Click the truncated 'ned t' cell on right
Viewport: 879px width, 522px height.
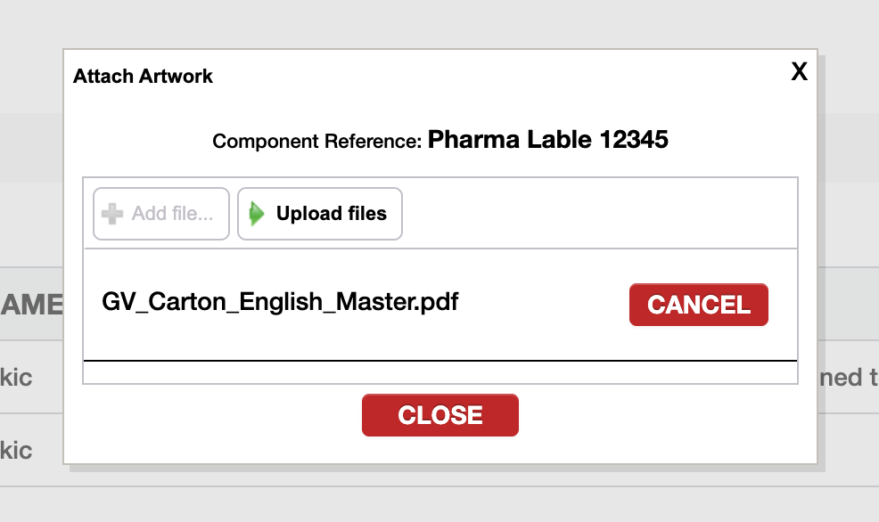847,377
